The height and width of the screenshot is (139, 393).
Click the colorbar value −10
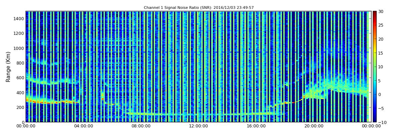point(381,122)
